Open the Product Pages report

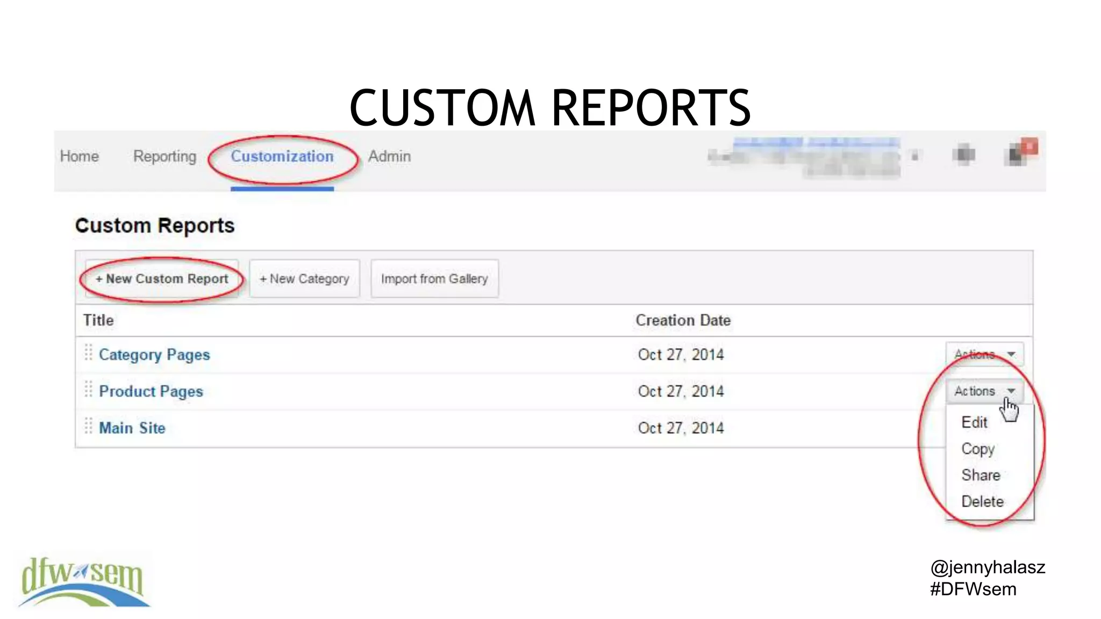[x=151, y=391]
